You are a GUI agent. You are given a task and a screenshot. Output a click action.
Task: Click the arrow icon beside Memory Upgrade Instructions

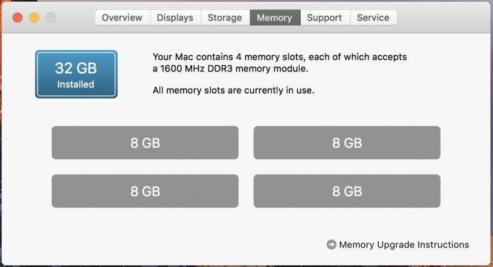pos(332,245)
